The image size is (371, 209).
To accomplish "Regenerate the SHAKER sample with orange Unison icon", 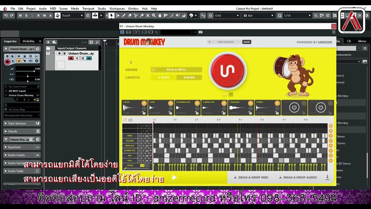I will 250,103.
